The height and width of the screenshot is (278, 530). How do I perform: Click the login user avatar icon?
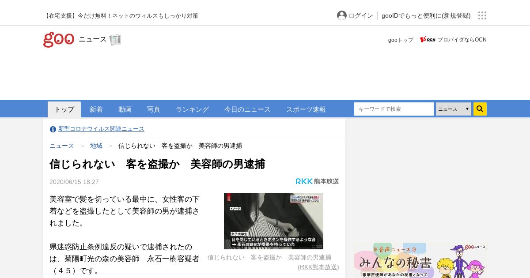click(x=342, y=15)
